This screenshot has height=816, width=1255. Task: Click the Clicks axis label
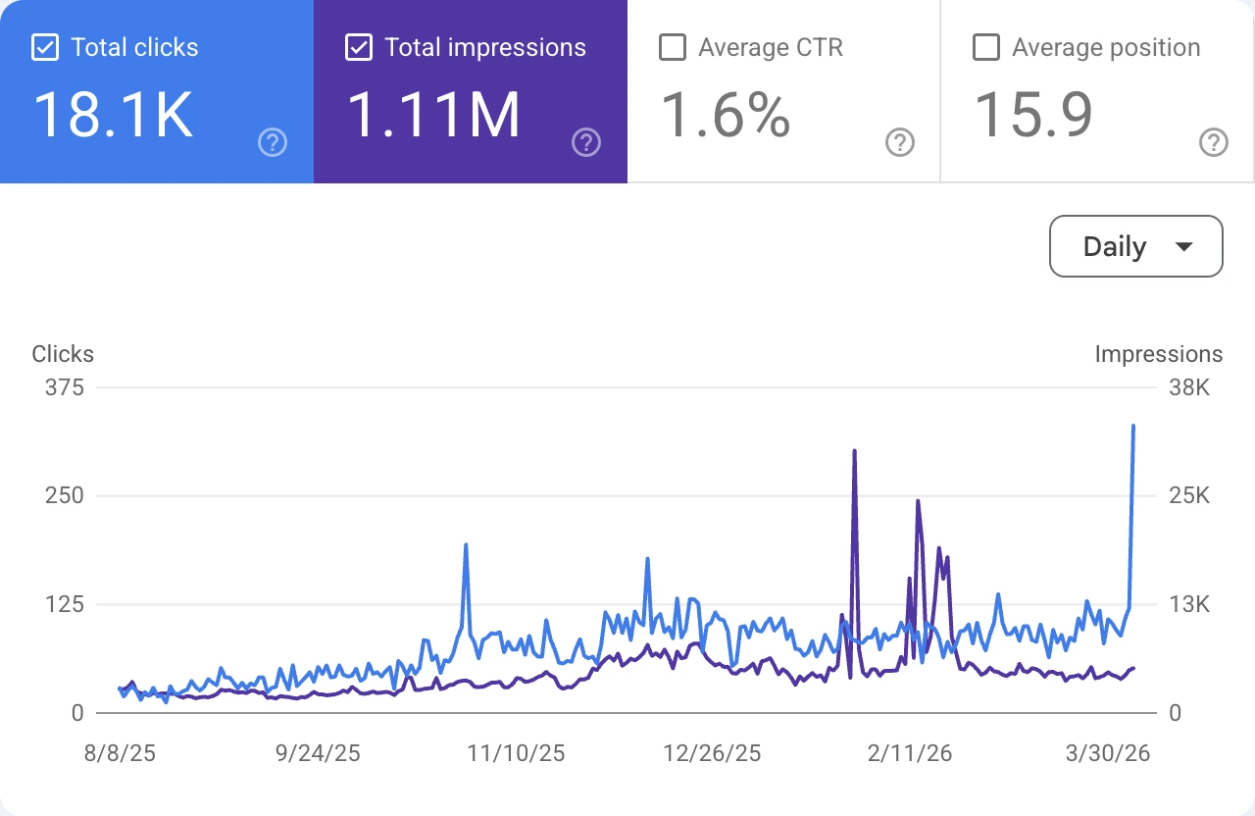coord(63,354)
